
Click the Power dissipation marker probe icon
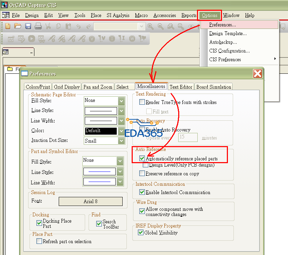point(82,39)
